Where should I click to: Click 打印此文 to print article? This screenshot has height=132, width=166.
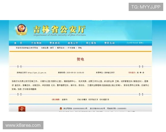pos(93,100)
